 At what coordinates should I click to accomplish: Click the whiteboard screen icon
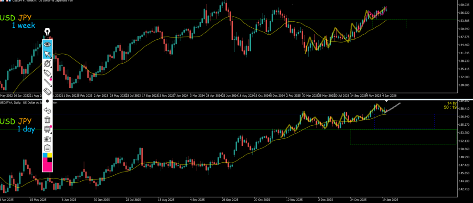point(47,129)
